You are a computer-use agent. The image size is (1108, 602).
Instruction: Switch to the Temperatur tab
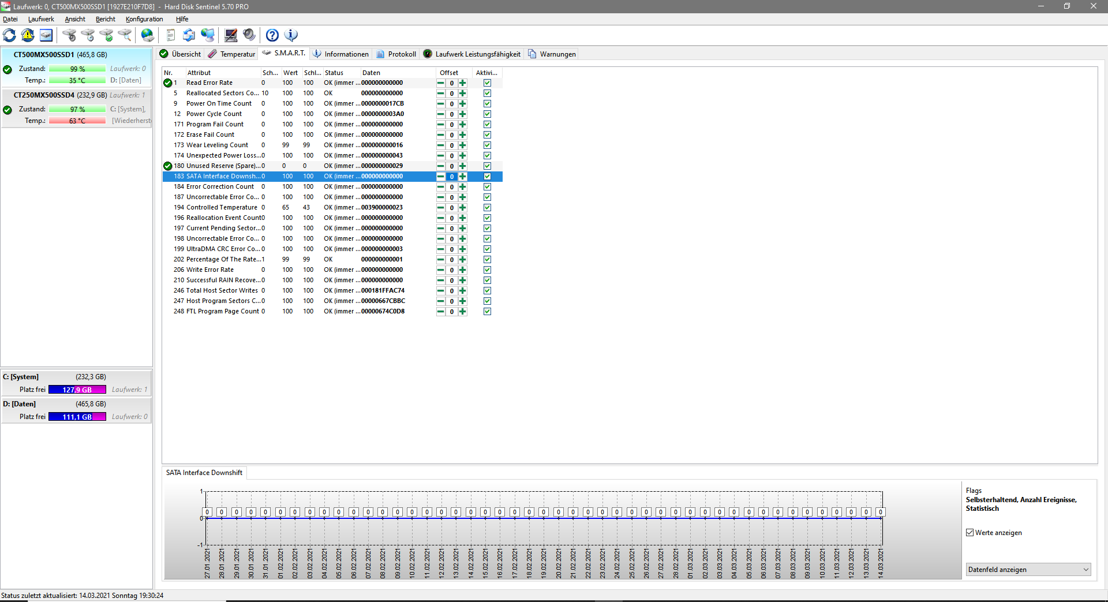[x=231, y=54]
